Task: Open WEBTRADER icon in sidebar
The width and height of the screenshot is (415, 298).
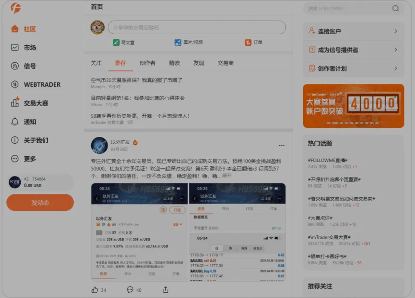Action: (15, 84)
